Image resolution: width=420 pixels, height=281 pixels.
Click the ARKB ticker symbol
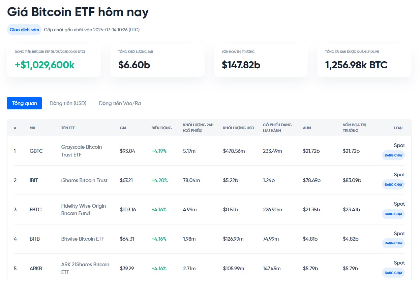pos(36,269)
